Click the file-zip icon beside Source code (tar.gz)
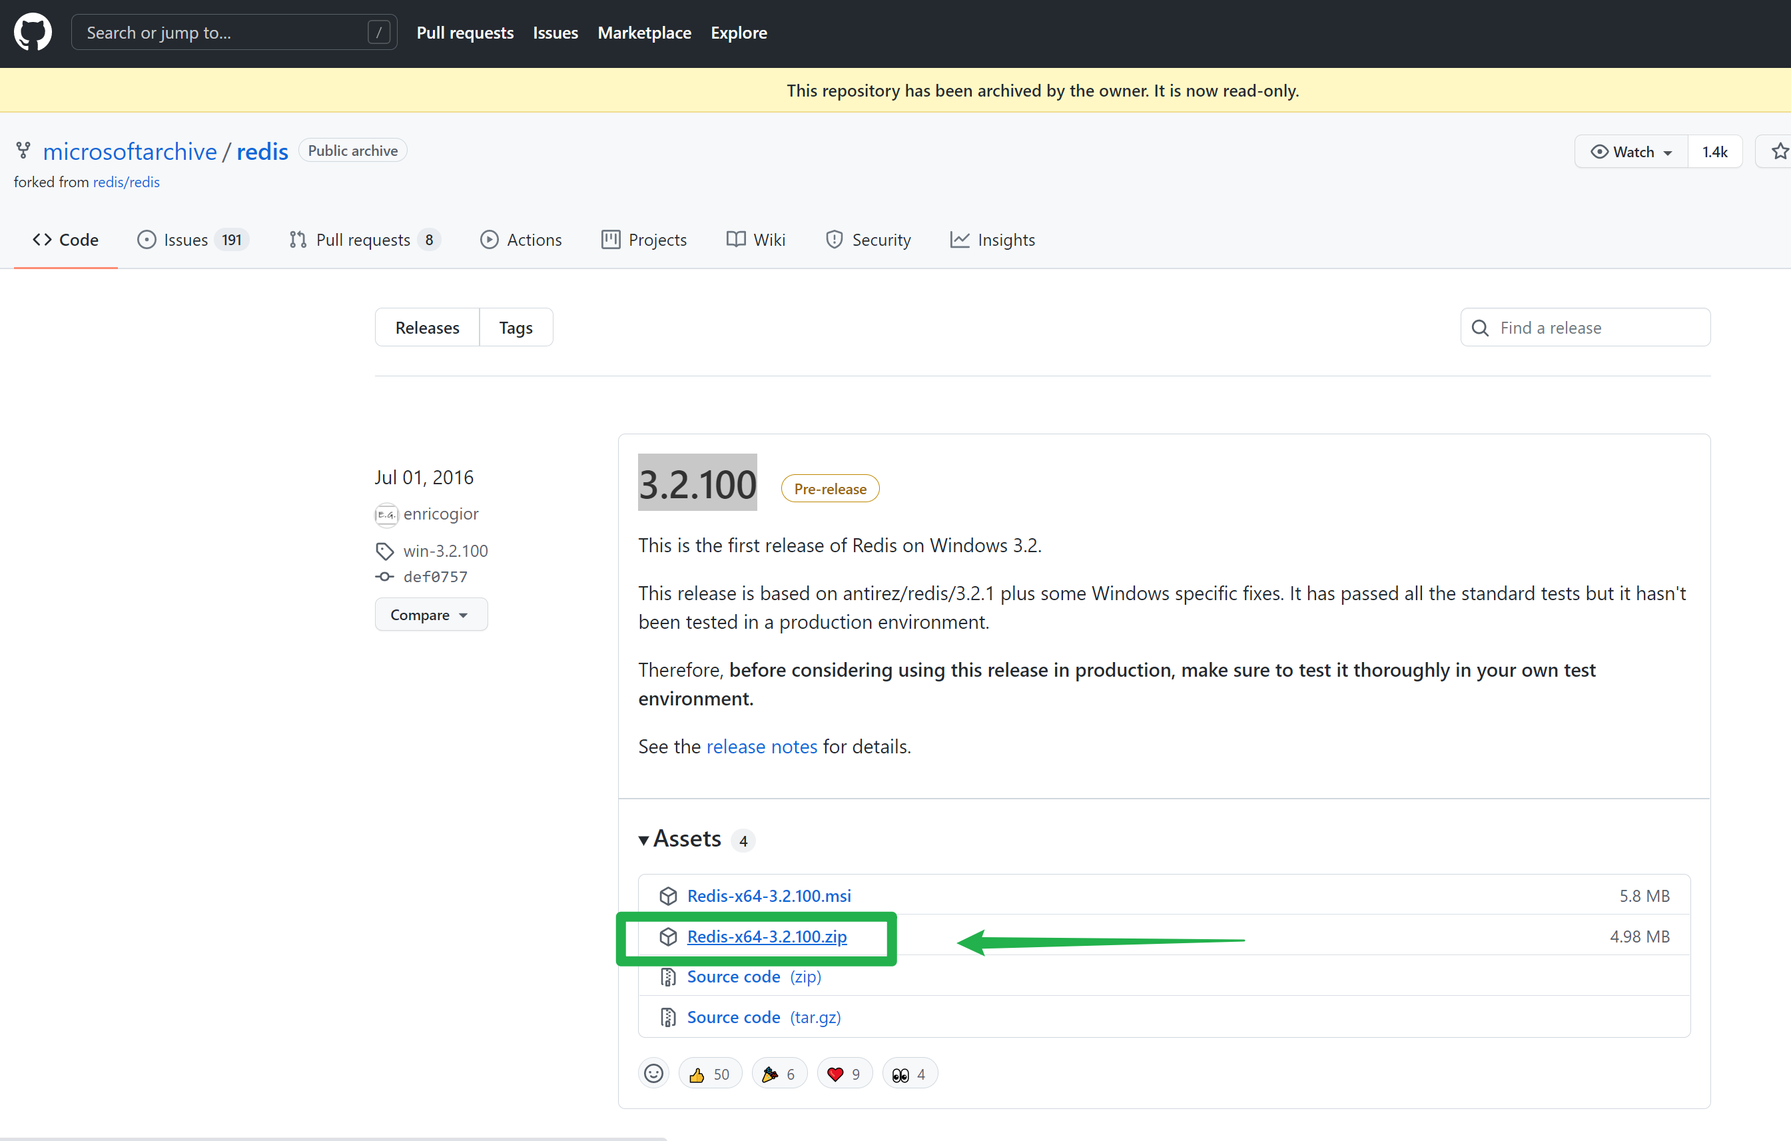The width and height of the screenshot is (1791, 1141). pyautogui.click(x=668, y=1017)
